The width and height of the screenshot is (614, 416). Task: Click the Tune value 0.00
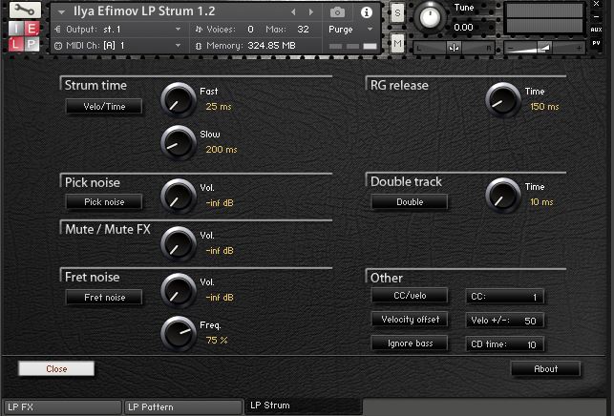[x=463, y=28]
